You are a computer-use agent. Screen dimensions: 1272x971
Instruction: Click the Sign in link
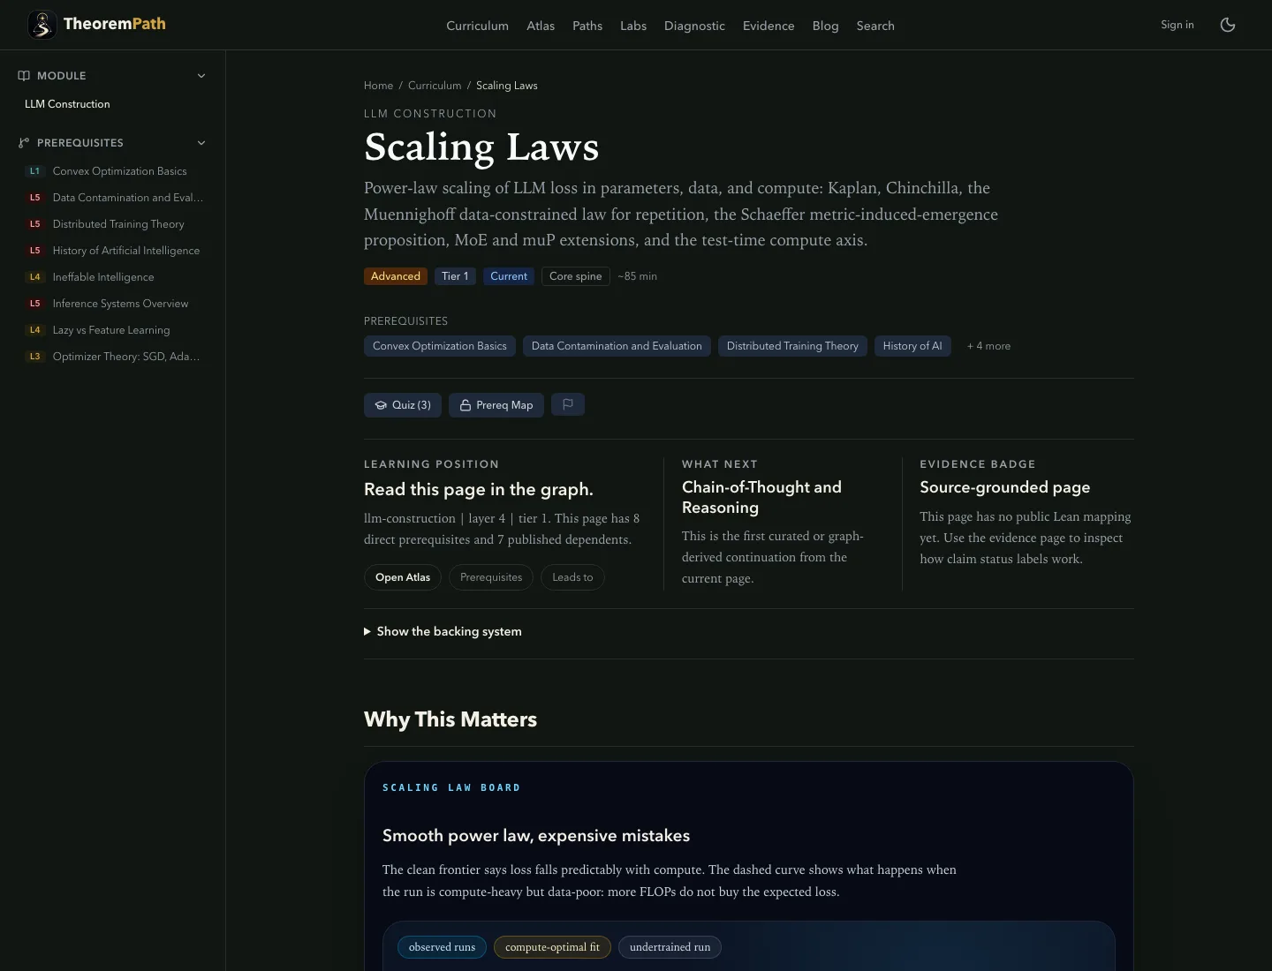tap(1177, 25)
